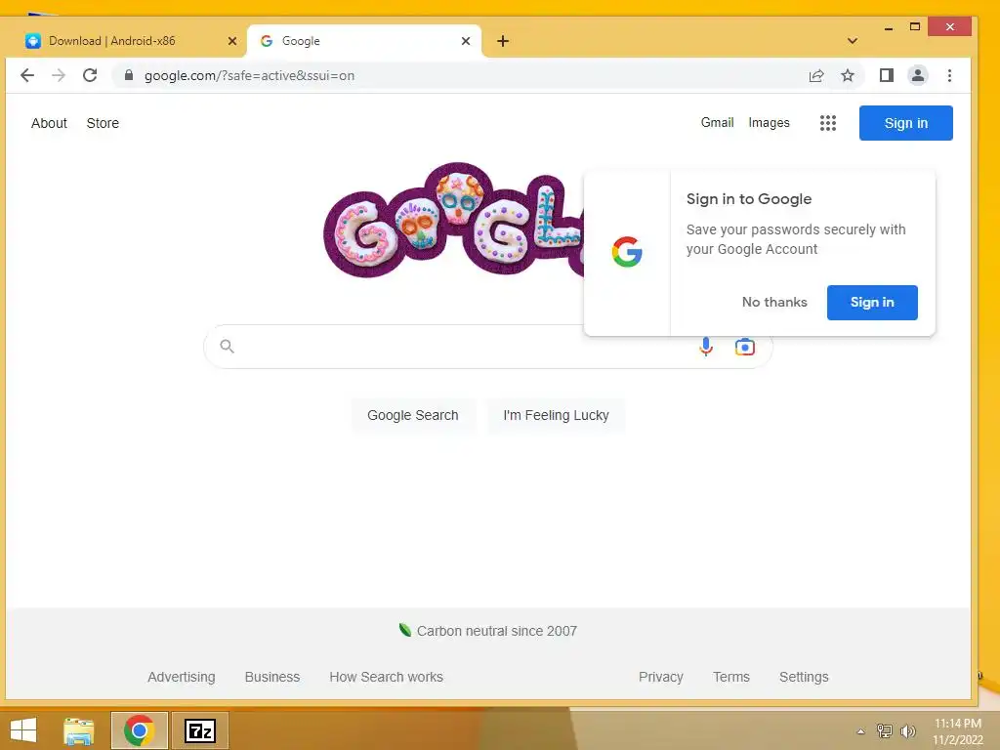1000x750 pixels.
Task: Open the Windows Start button
Action: tap(23, 730)
